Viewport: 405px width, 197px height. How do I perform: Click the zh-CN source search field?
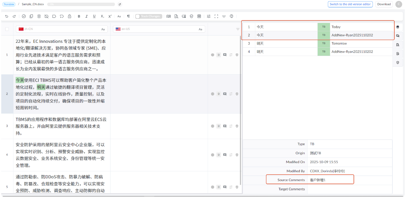pos(62,29)
